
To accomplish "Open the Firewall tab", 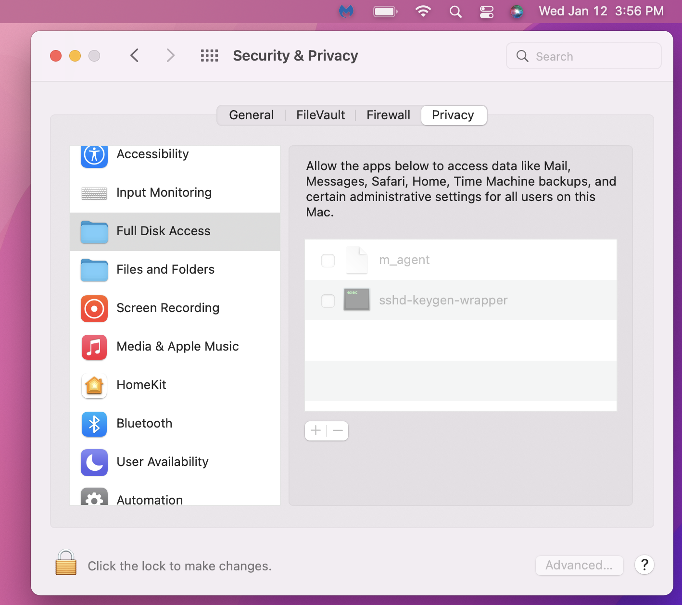I will [x=388, y=115].
